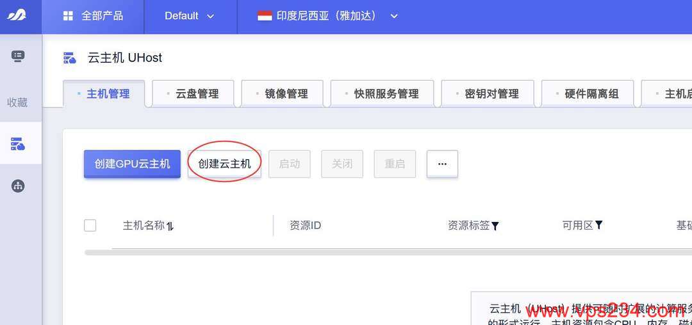Click the message icon in sidebar
Screen dimensions: 692x325
point(18,56)
